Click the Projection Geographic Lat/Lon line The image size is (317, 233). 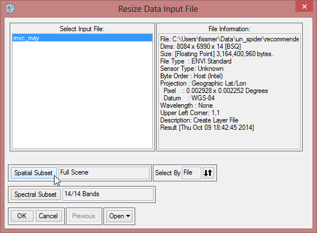(x=203, y=83)
